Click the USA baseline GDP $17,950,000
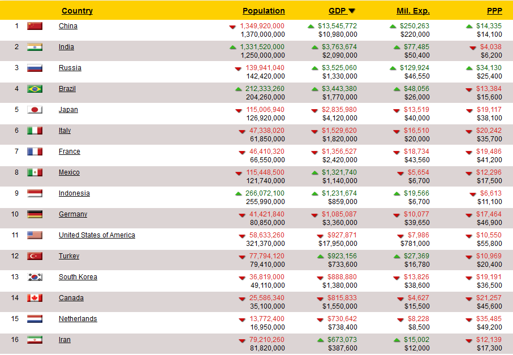513x355 pixels. pyautogui.click(x=338, y=244)
